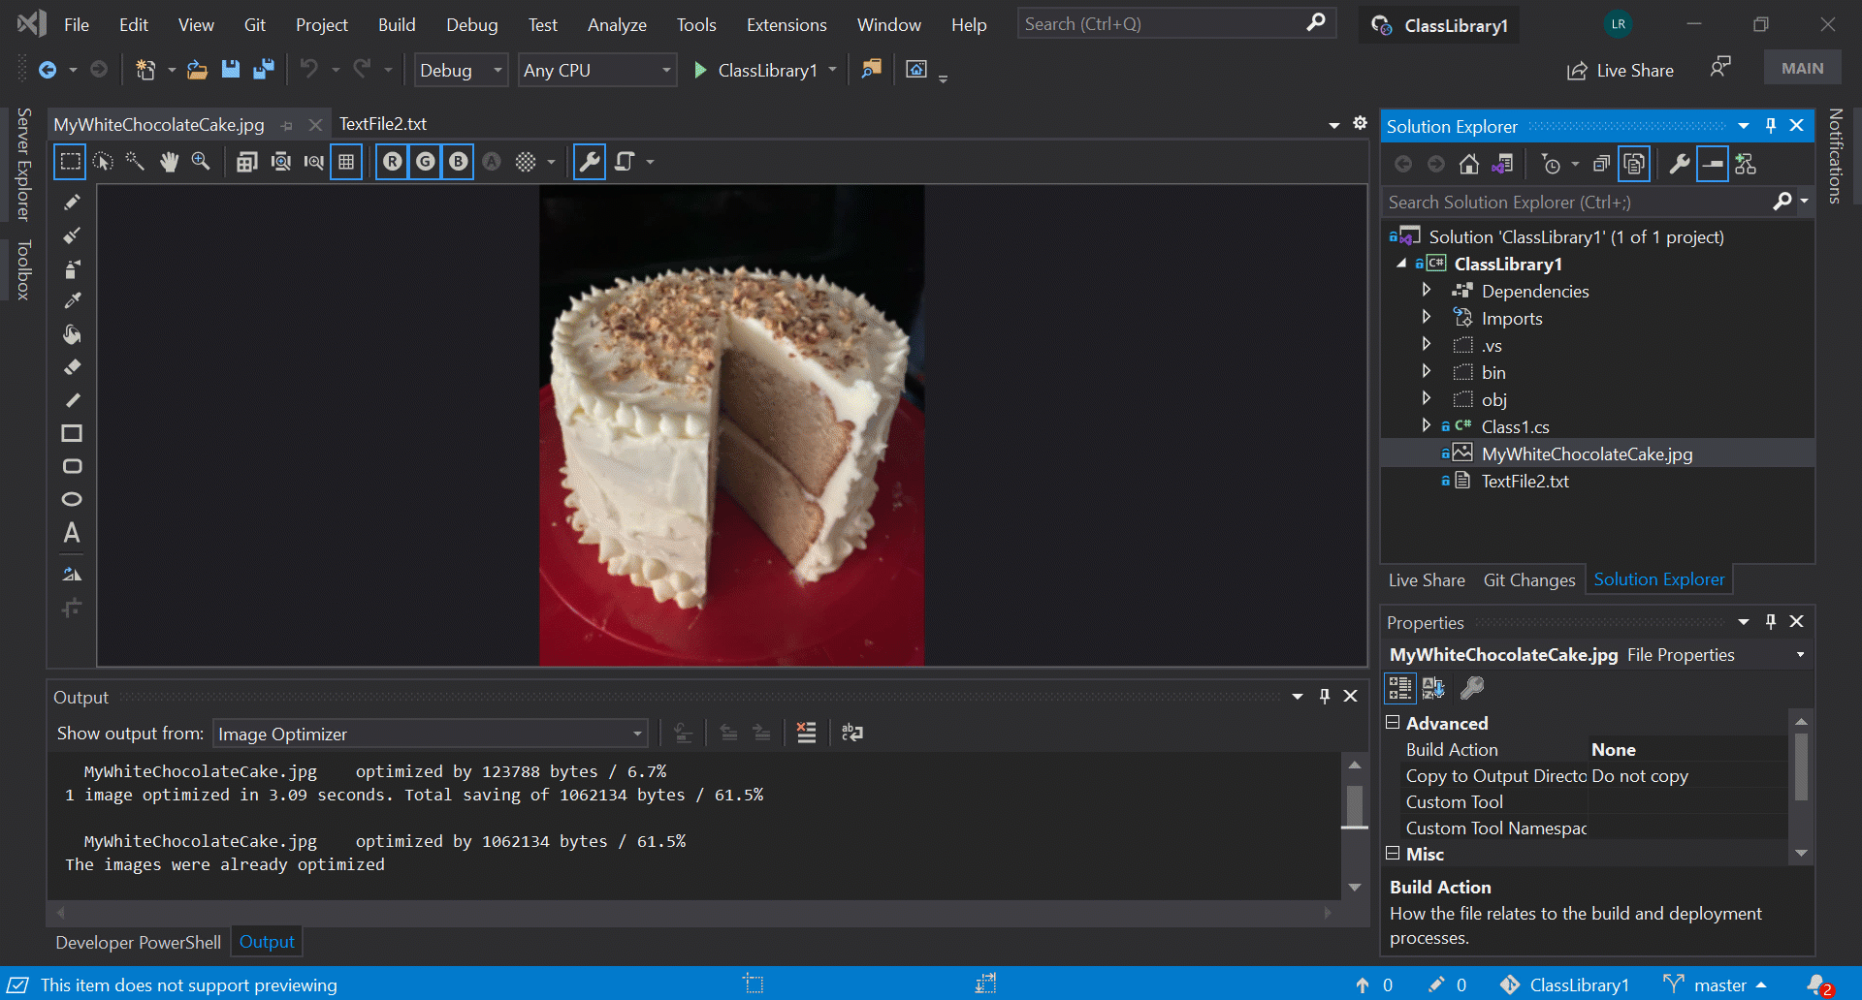This screenshot has width=1862, height=1000.
Task: Click the Live Share button
Action: click(x=1621, y=71)
